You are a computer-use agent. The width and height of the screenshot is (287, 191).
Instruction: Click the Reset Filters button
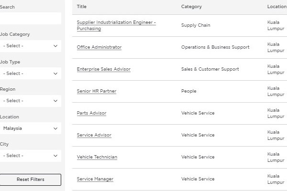pos(31,180)
